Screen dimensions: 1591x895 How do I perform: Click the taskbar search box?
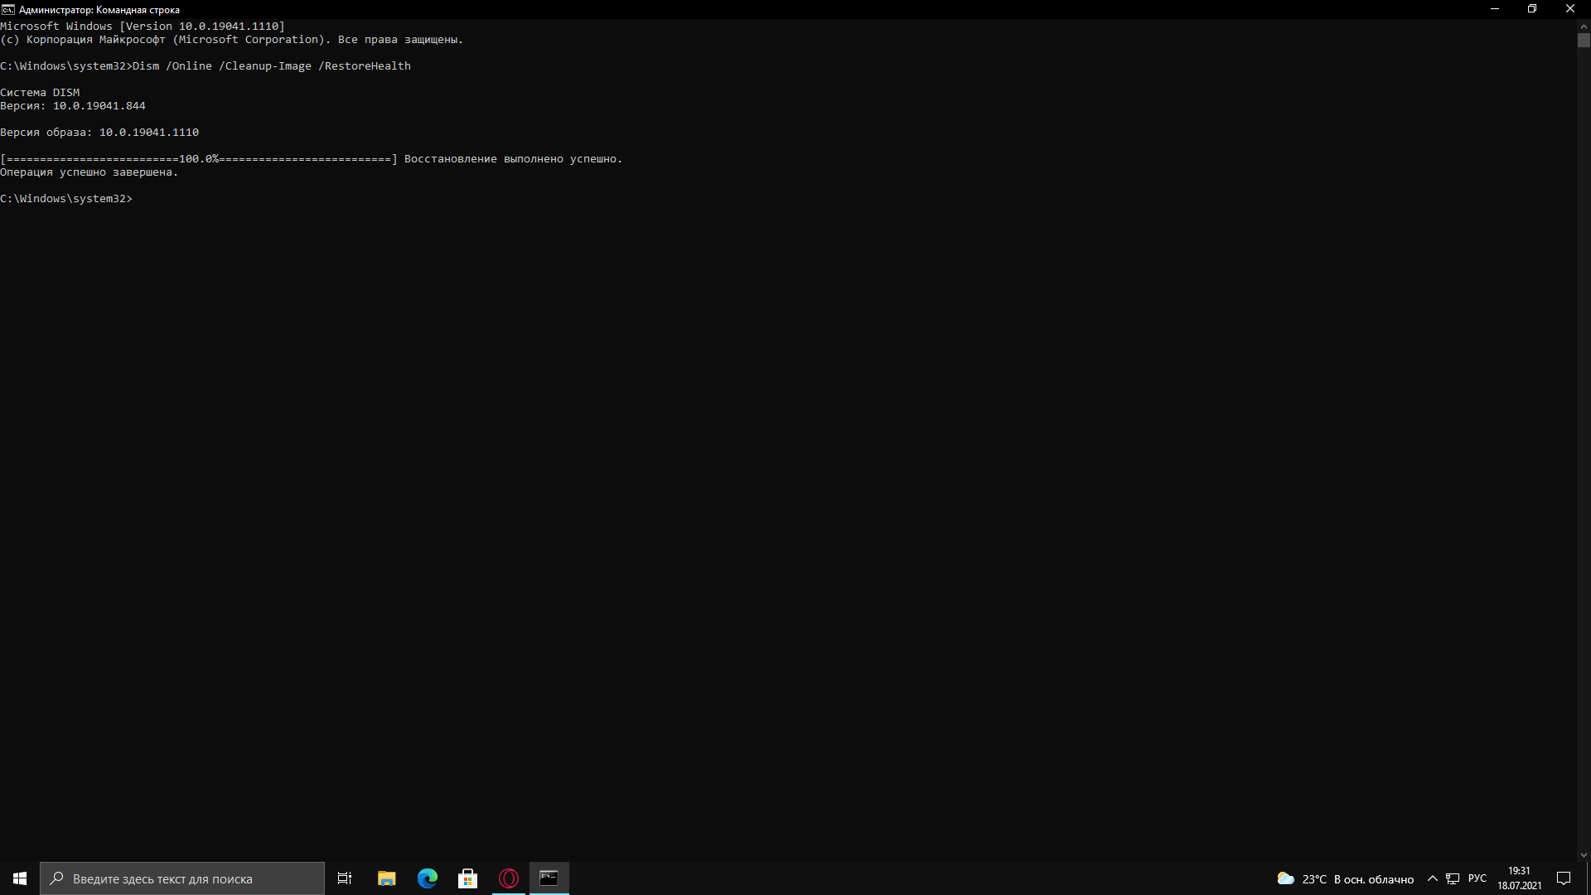click(182, 878)
